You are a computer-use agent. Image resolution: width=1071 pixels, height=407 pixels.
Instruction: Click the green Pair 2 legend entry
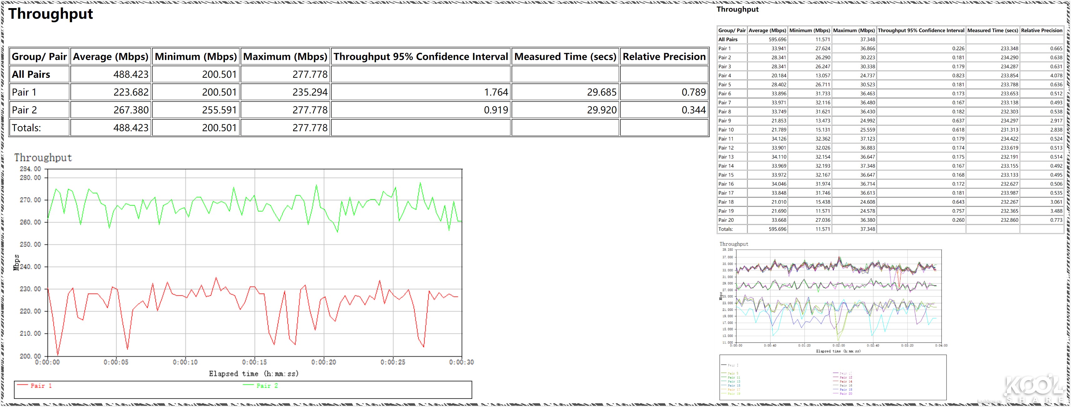coord(266,385)
